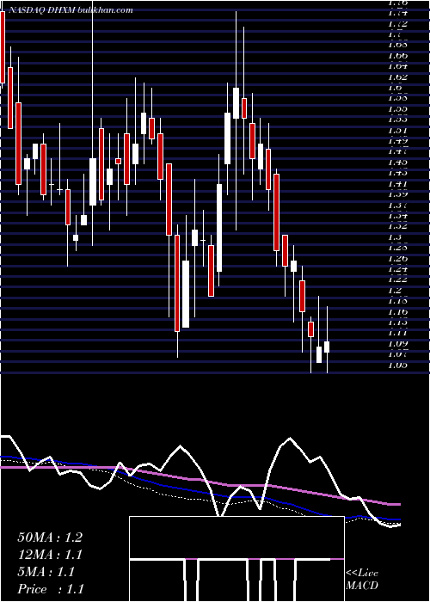Image resolution: width=430 pixels, height=602 pixels.
Task: Click the 1.24 price axis label
Action: click(397, 268)
